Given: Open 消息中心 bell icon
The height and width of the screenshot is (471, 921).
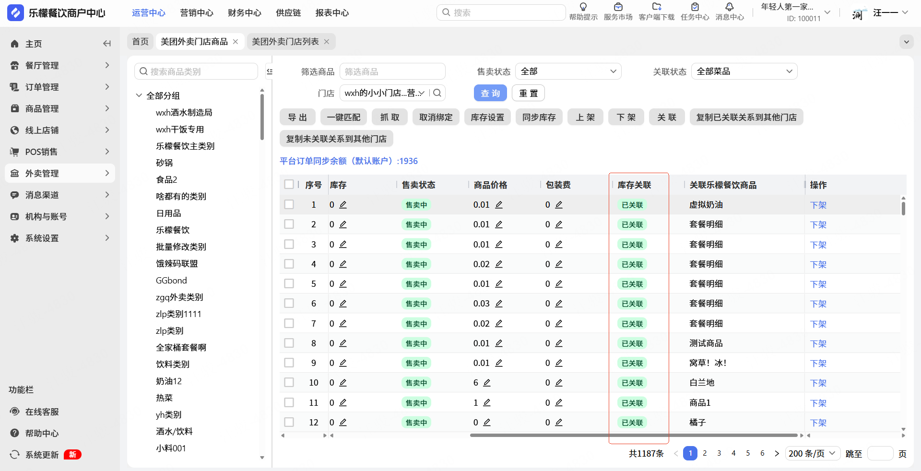Looking at the screenshot, I should 729,7.
